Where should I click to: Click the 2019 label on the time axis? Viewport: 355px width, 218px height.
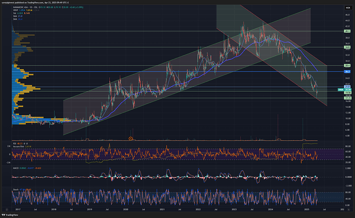[x=90, y=209]
